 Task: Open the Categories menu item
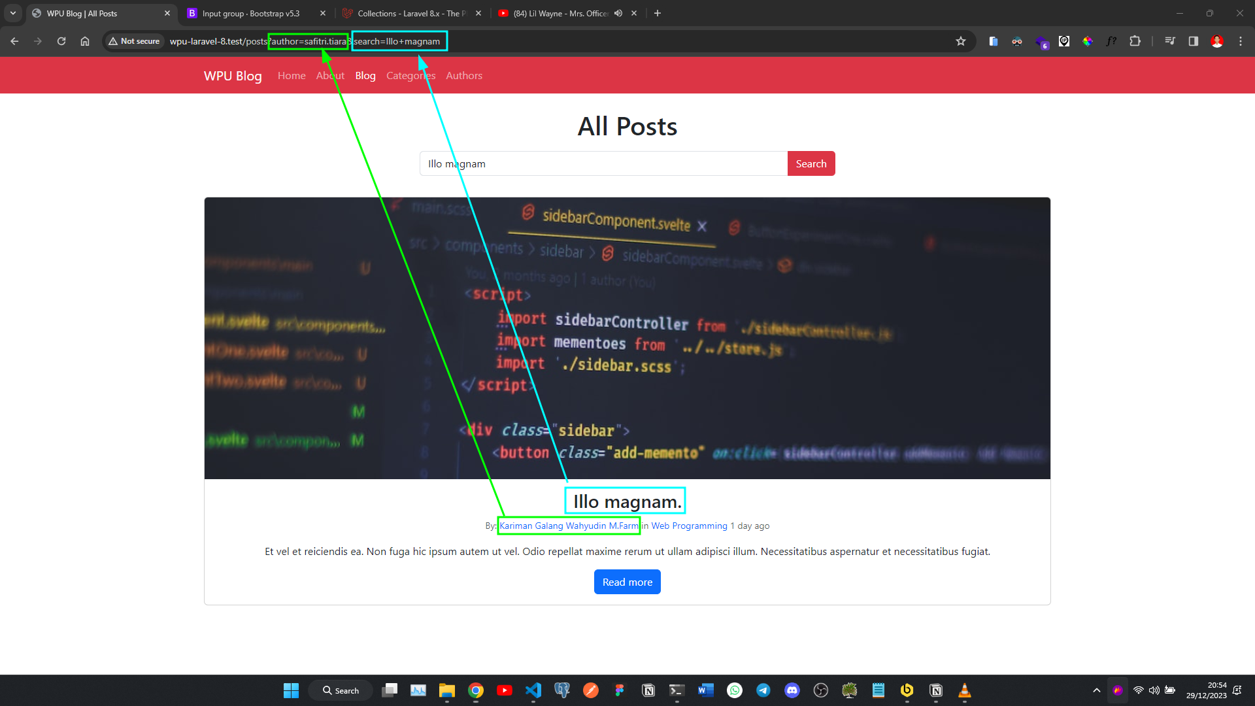[410, 75]
